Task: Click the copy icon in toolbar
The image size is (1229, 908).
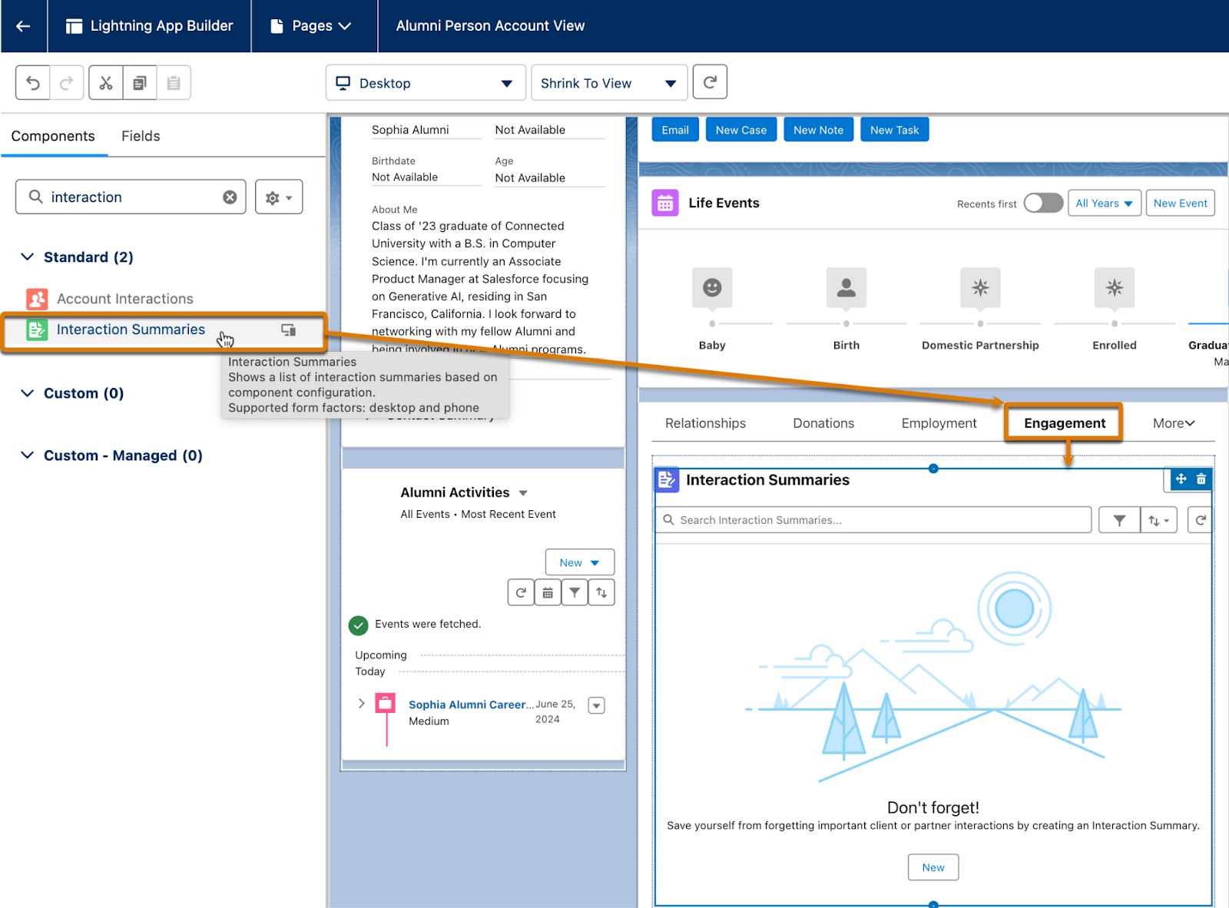Action: (140, 83)
